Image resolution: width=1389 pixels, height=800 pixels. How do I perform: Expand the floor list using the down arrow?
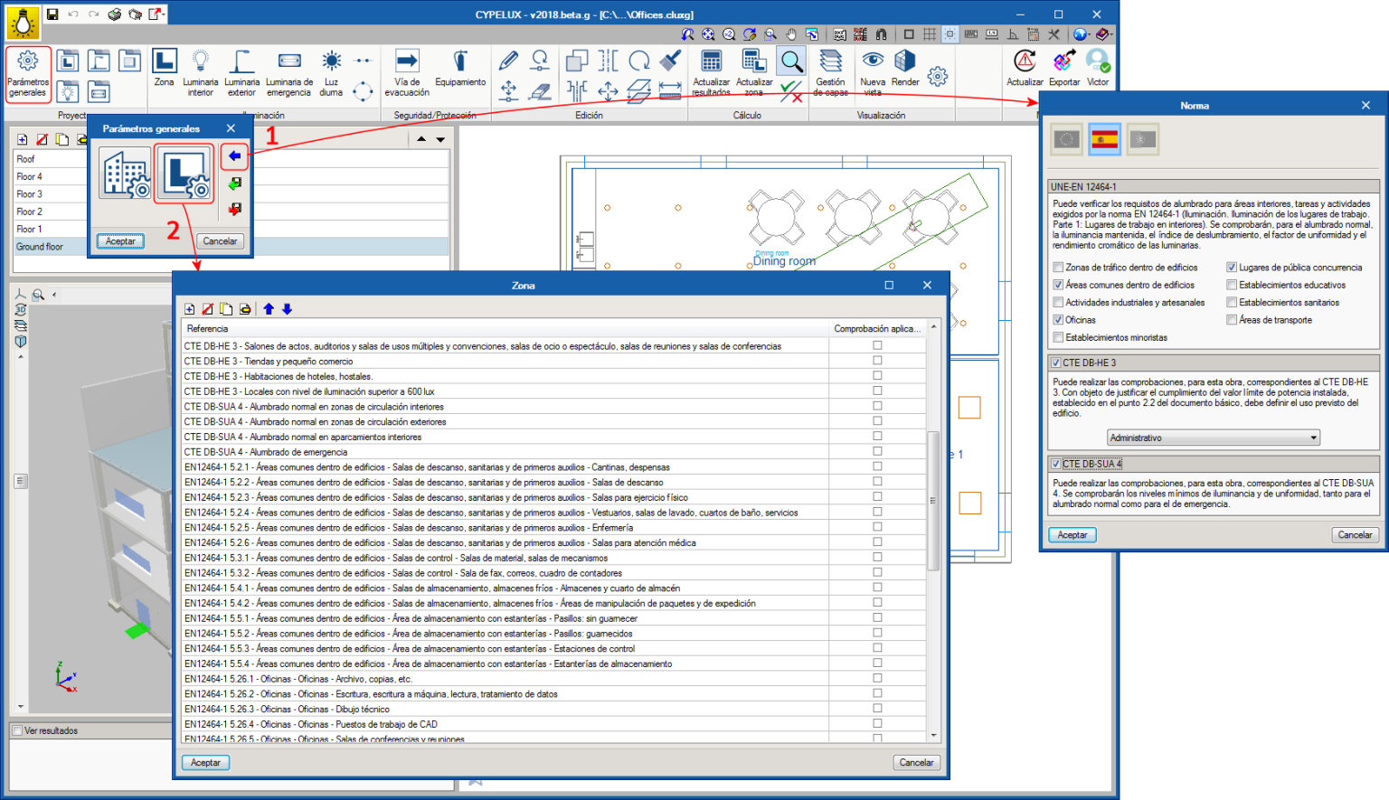pyautogui.click(x=440, y=138)
